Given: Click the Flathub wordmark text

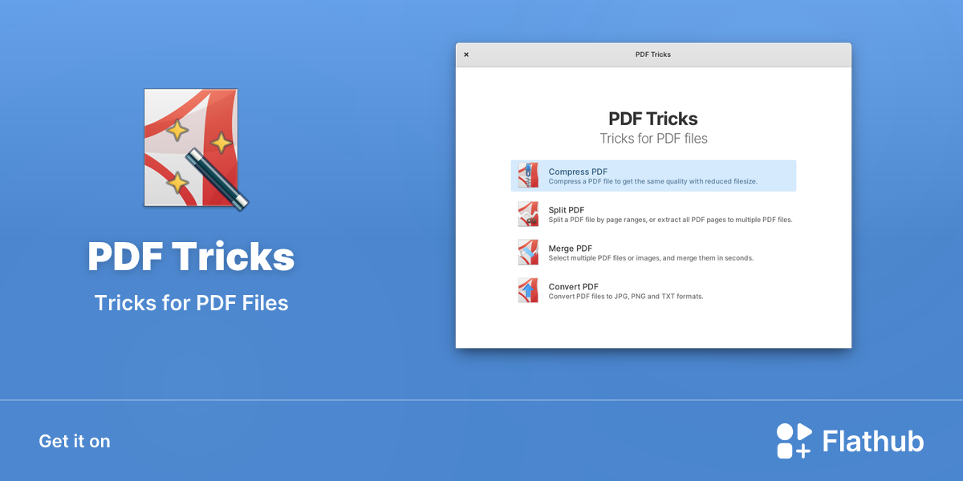Looking at the screenshot, I should point(873,442).
